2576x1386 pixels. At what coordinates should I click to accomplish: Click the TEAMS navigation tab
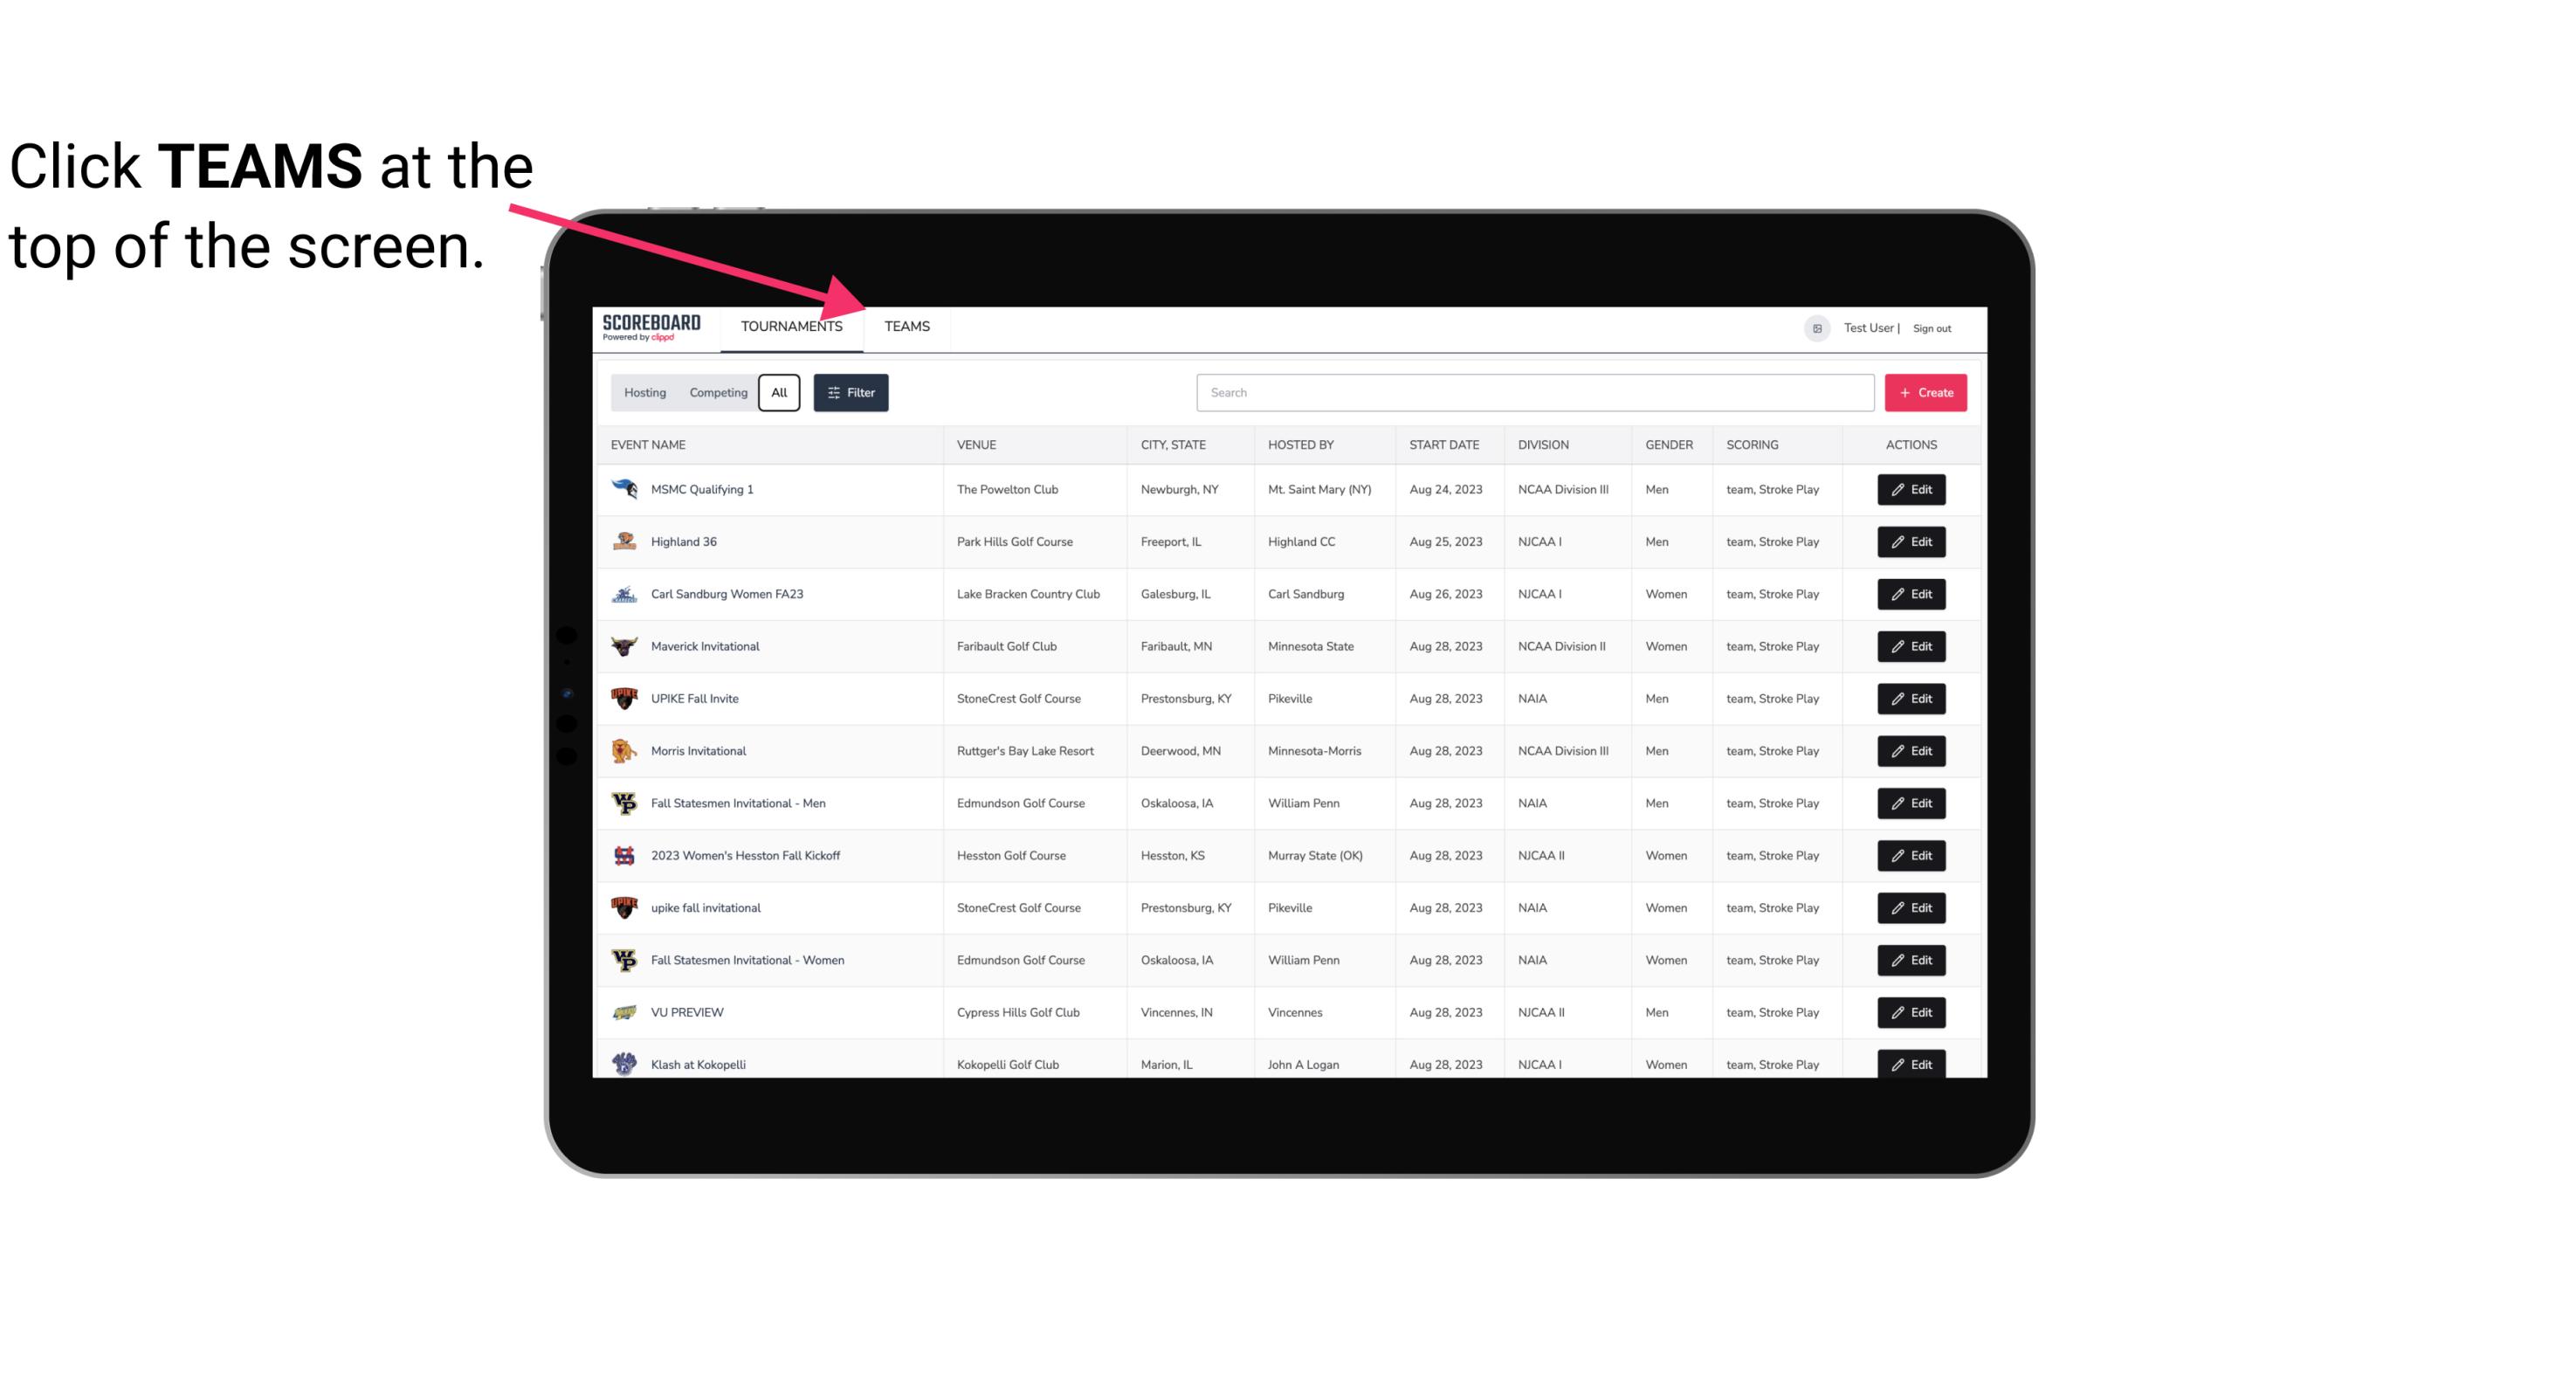[904, 326]
